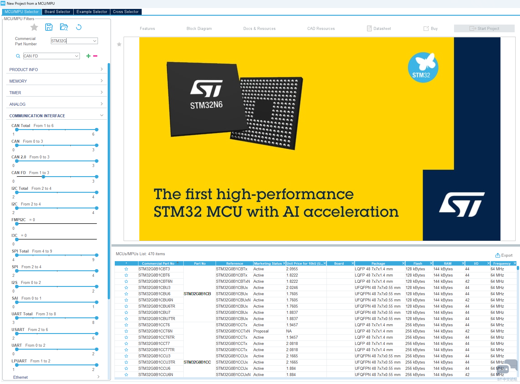Switch to the MCU/MPU Selector tab

tap(22, 12)
